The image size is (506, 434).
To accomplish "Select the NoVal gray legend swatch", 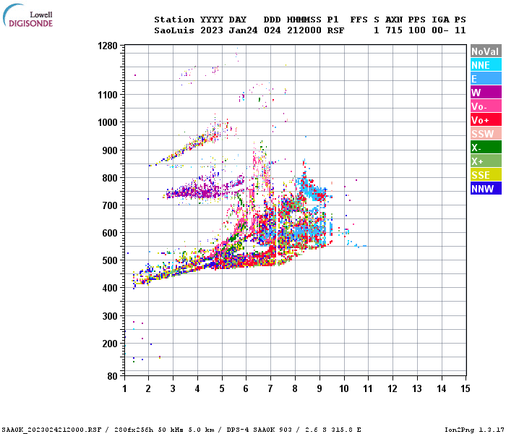I will tap(486, 51).
